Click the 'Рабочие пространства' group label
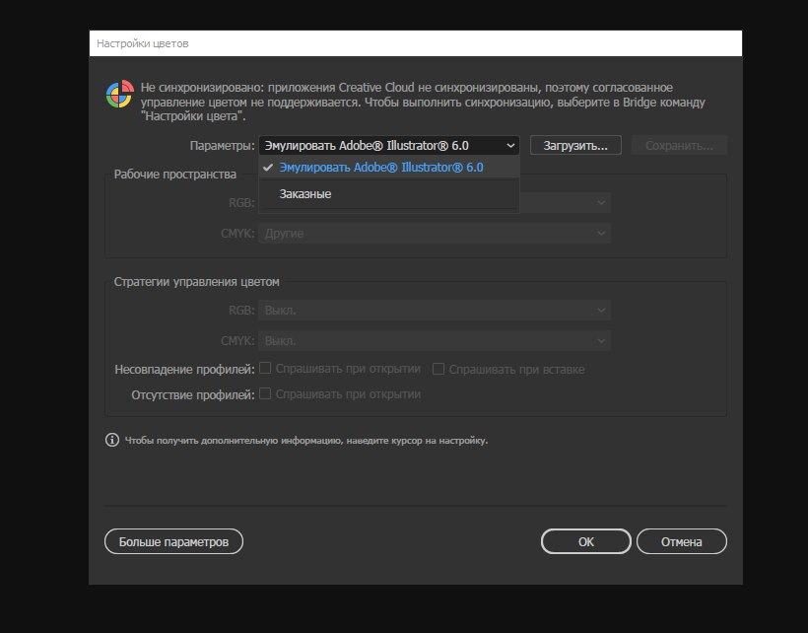Image resolution: width=808 pixels, height=633 pixels. (175, 175)
